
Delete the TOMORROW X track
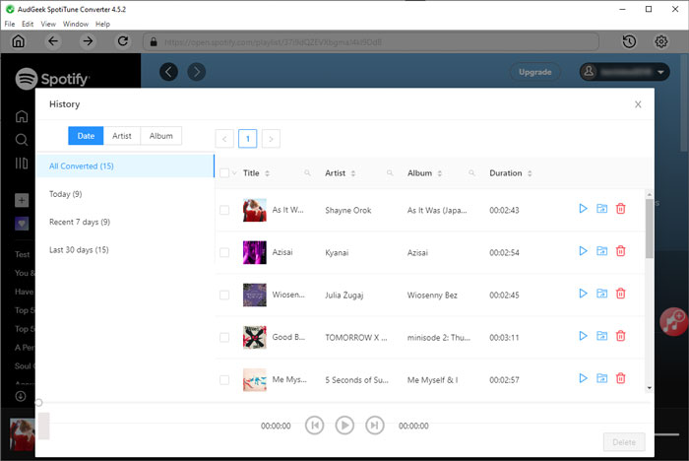click(x=620, y=336)
